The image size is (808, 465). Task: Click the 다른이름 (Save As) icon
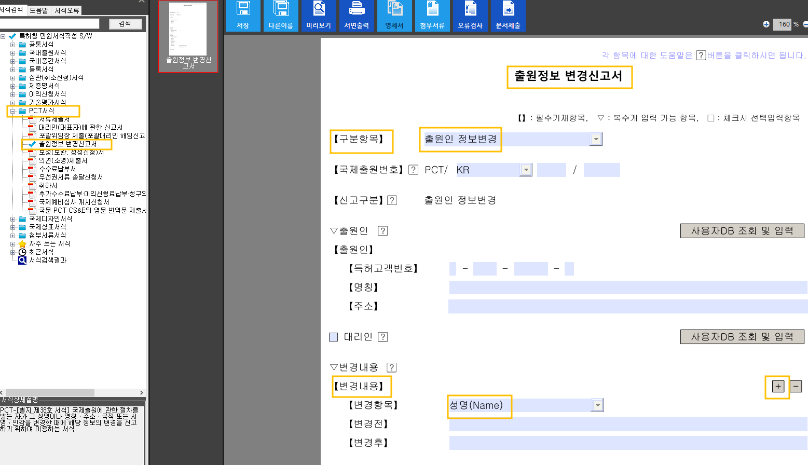pos(281,16)
